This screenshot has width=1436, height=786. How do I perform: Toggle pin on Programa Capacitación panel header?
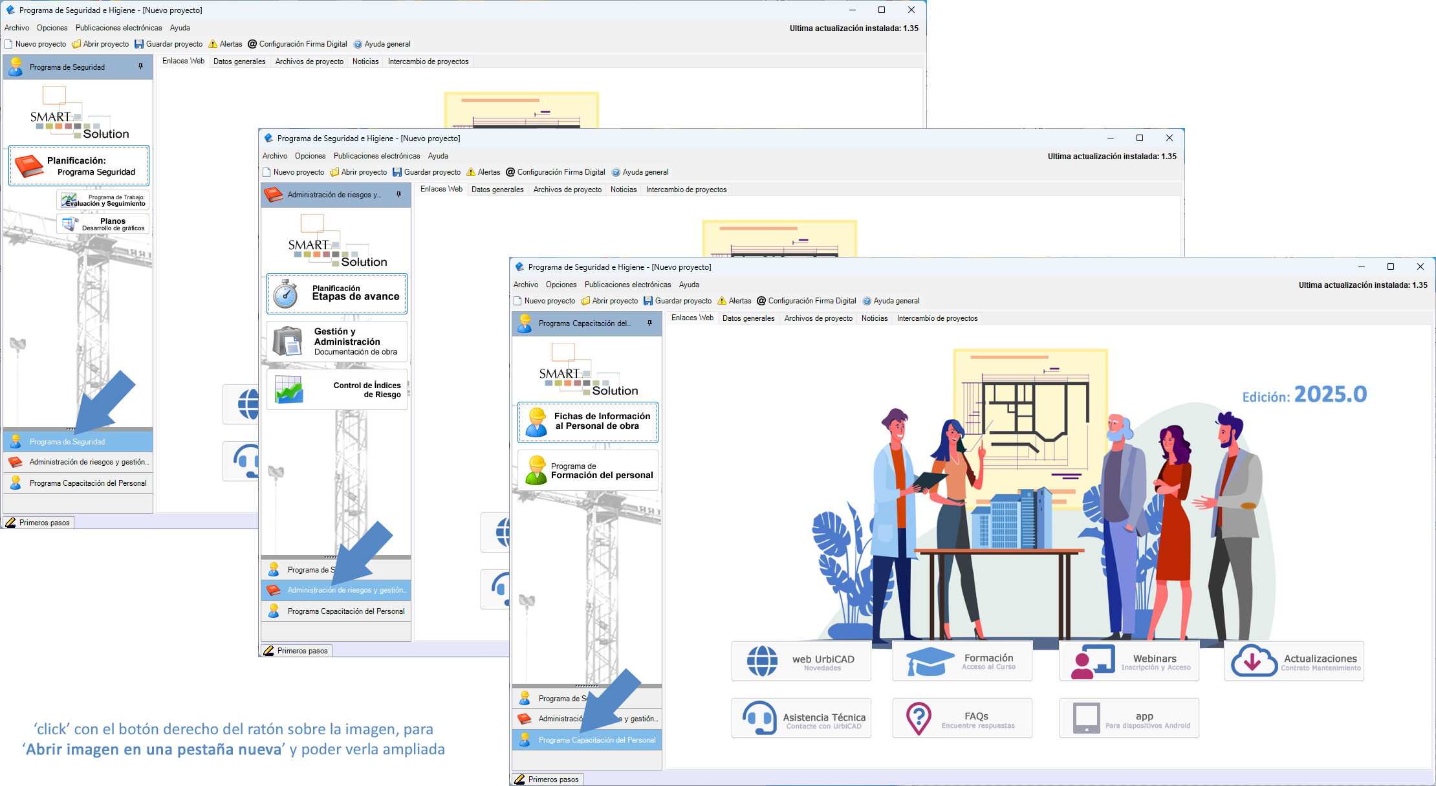pyautogui.click(x=650, y=323)
